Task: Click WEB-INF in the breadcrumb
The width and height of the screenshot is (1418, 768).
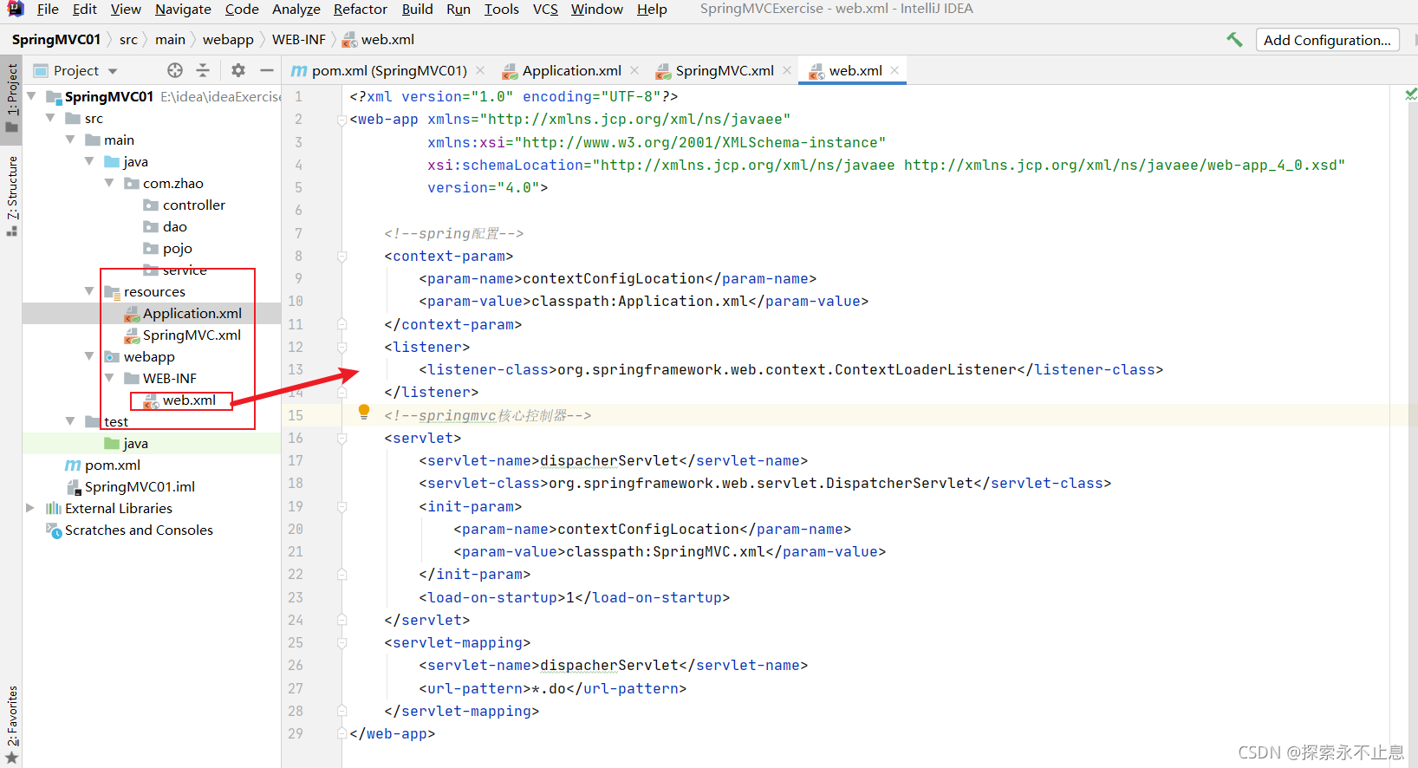Action: (x=299, y=40)
